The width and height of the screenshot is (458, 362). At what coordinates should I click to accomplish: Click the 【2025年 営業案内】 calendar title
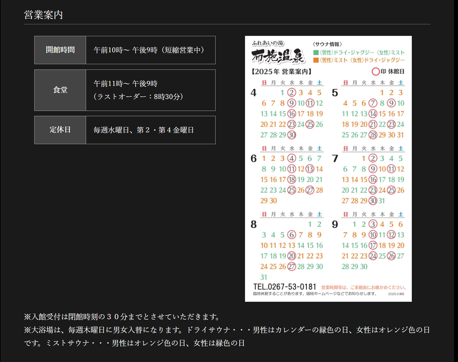(282, 71)
